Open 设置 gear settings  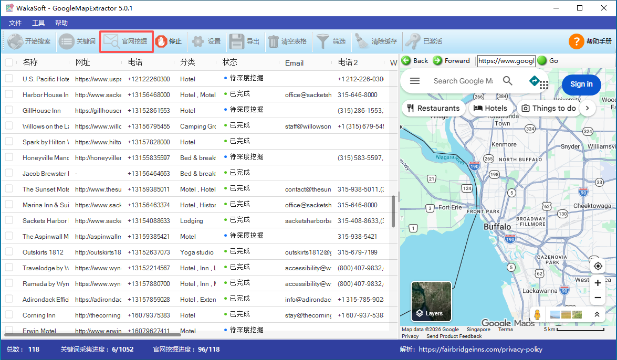[198, 41]
